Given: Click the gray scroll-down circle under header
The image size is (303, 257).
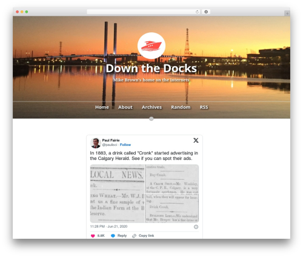Looking at the screenshot, I should pos(151,118).
